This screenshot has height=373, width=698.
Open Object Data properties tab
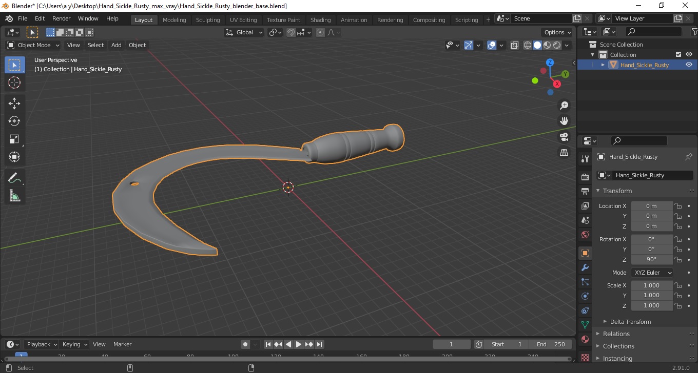(x=585, y=325)
